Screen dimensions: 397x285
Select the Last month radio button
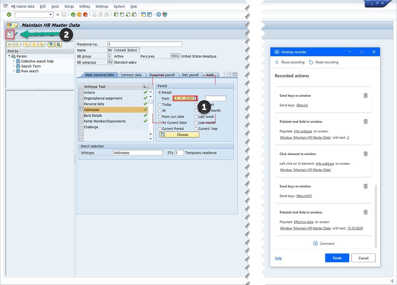pos(196,123)
